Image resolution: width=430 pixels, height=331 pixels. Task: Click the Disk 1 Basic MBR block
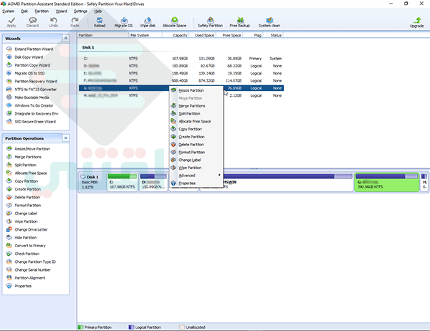pos(92,182)
